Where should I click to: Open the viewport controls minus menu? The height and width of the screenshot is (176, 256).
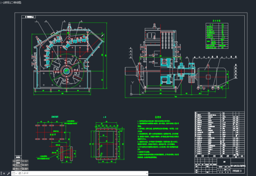[1, 2]
